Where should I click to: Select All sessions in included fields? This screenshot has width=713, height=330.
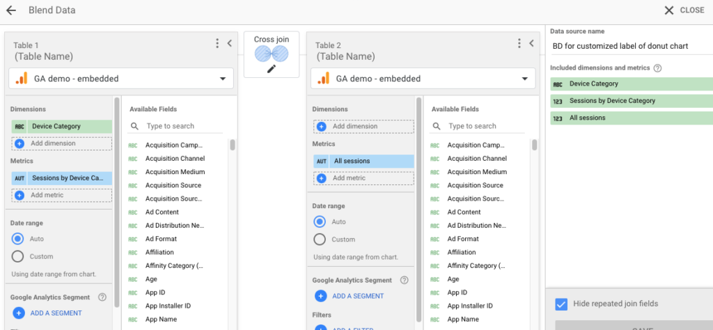pos(632,118)
